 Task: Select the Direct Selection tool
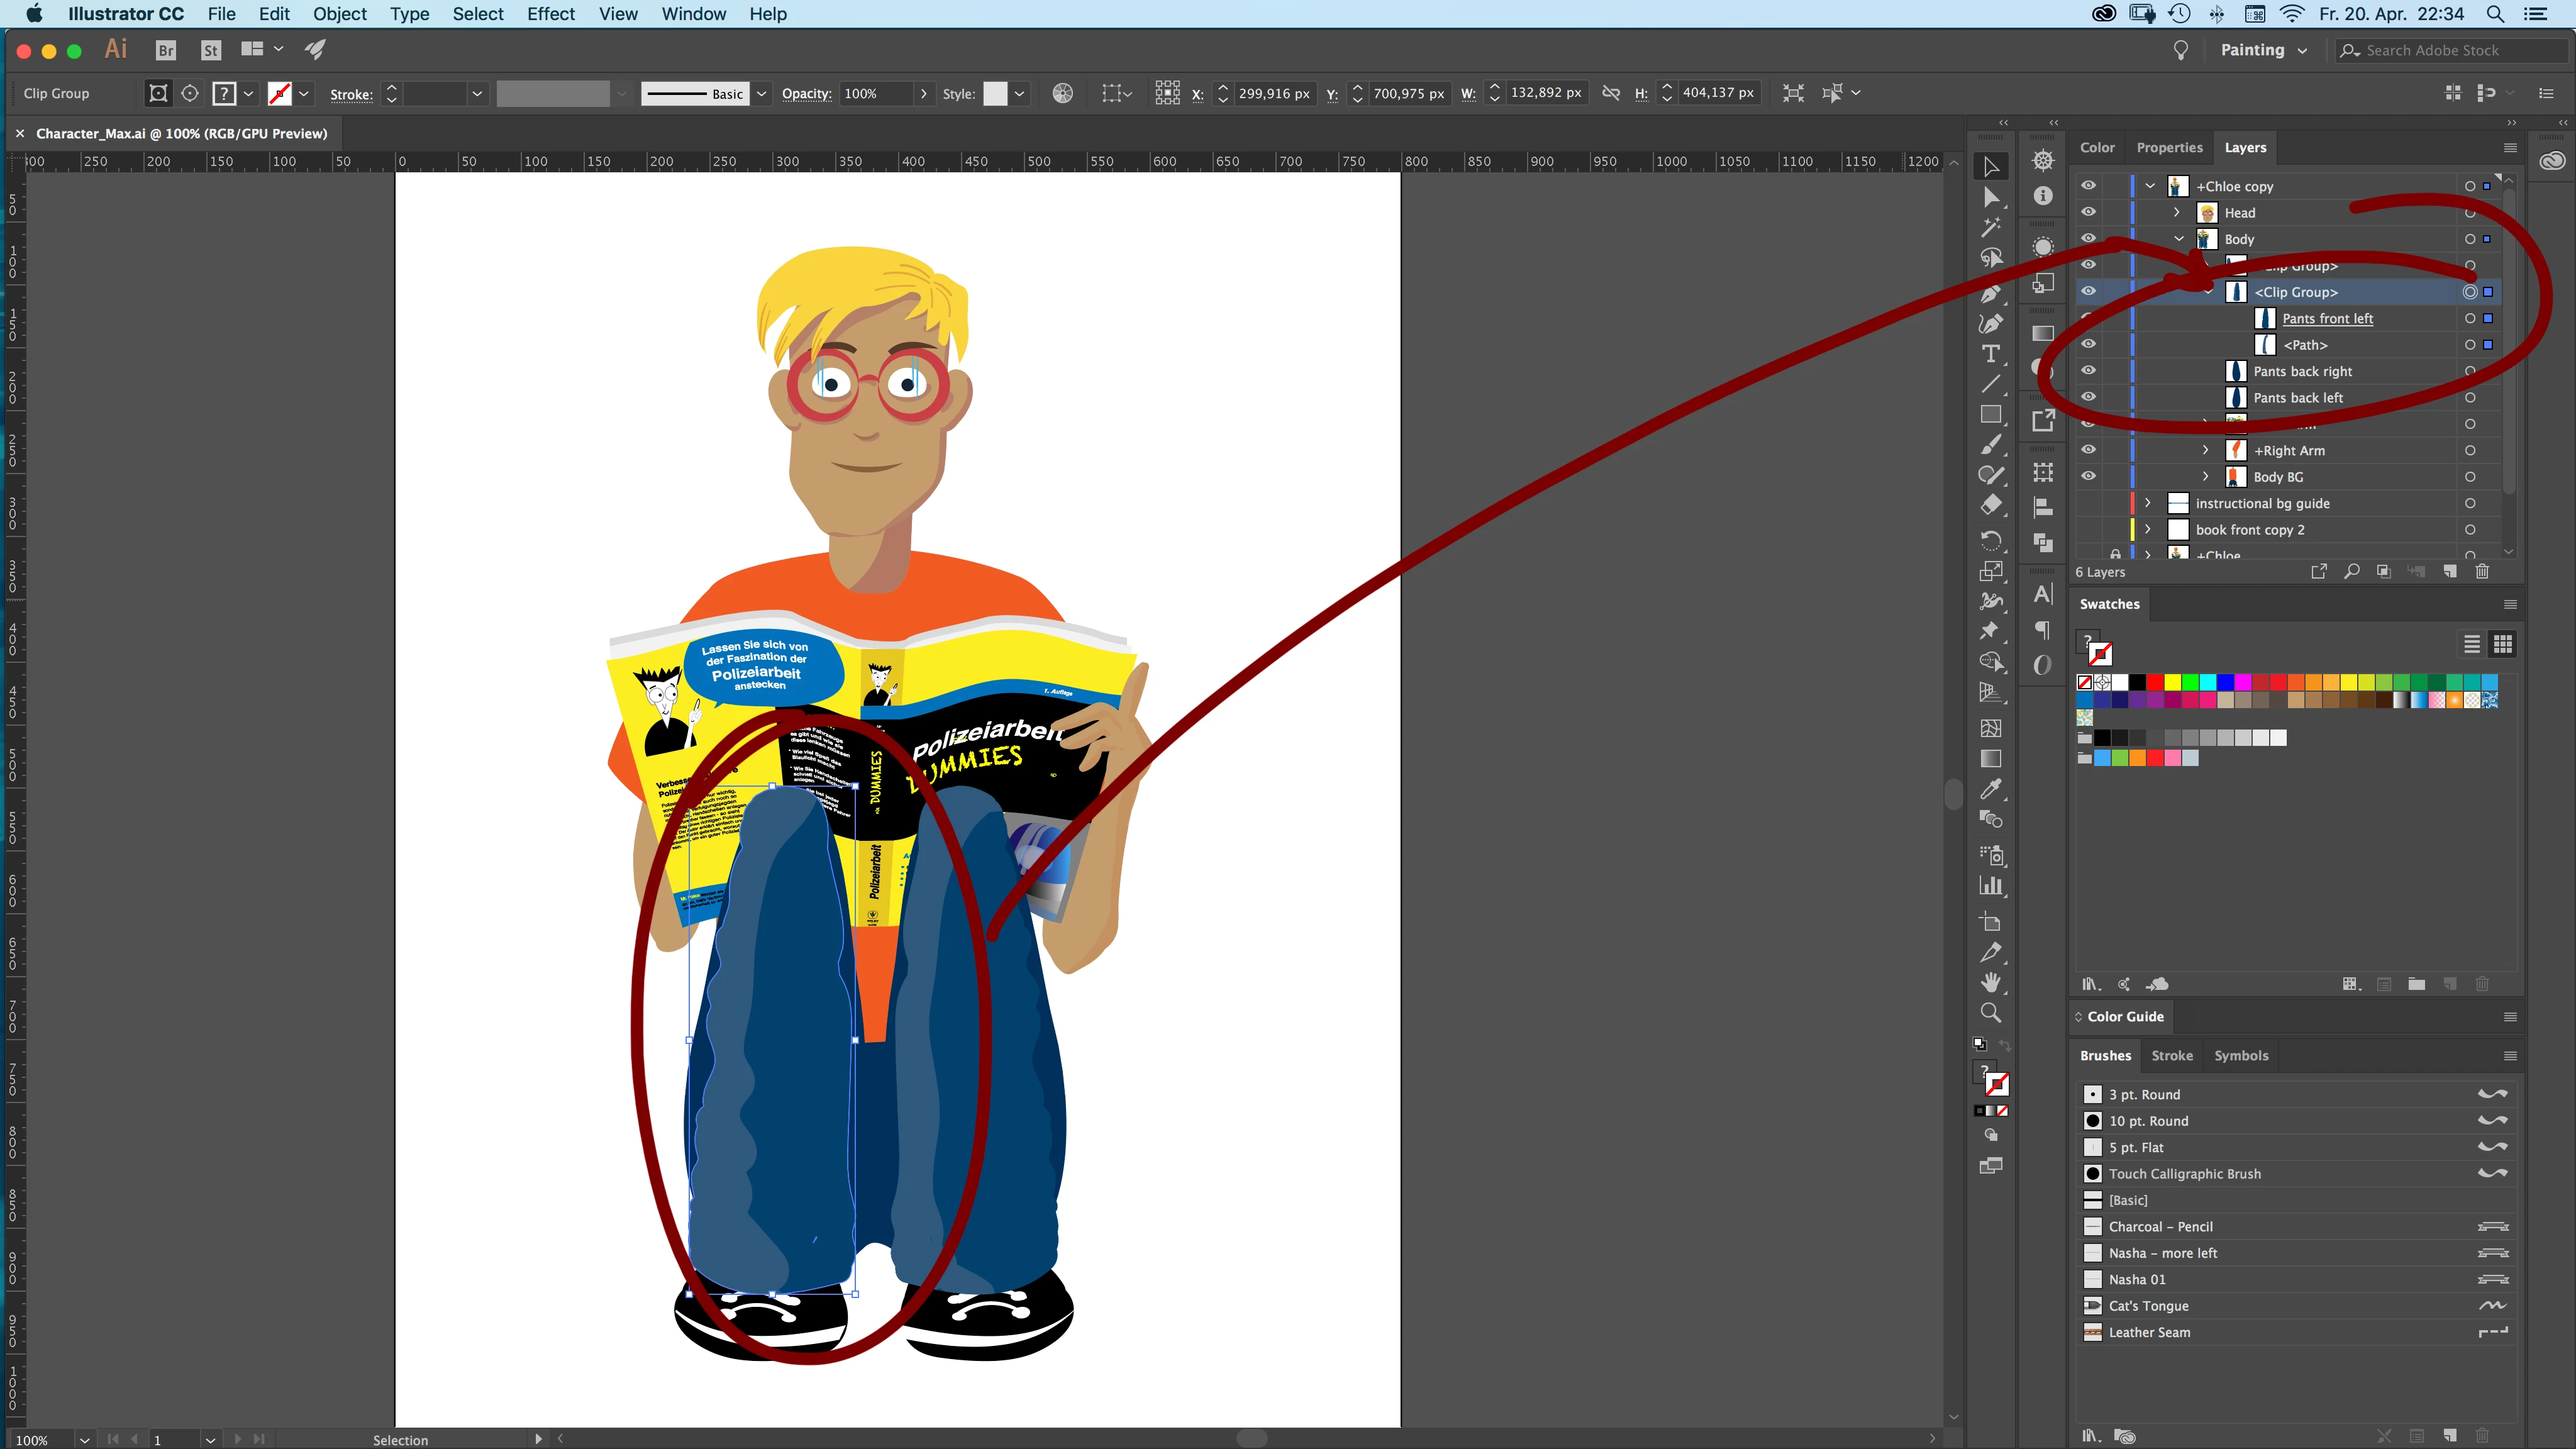click(x=1991, y=198)
